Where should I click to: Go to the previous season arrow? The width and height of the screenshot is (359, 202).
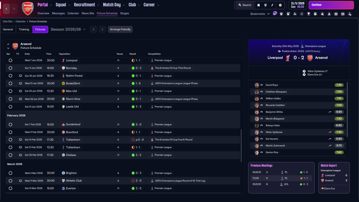tap(94, 29)
